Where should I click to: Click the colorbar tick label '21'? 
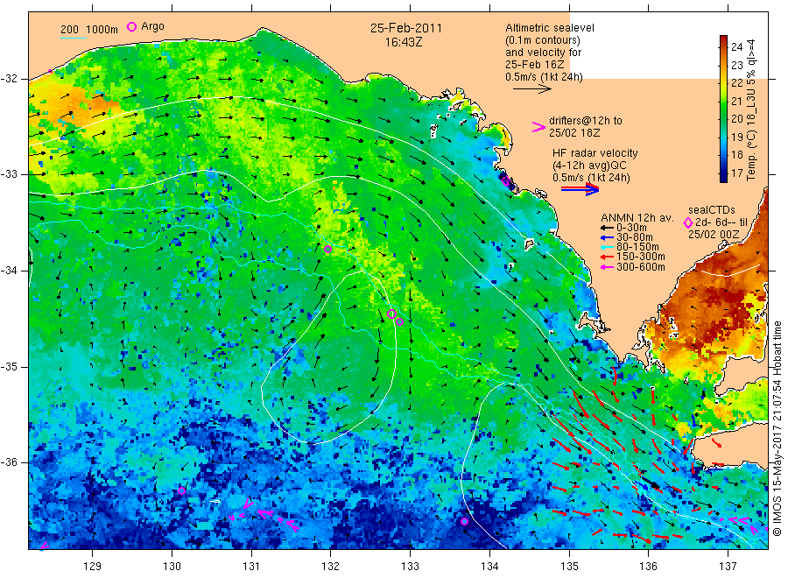pos(736,101)
